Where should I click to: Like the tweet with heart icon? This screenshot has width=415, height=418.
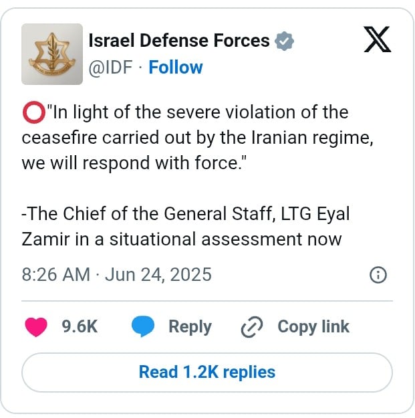[36, 327]
